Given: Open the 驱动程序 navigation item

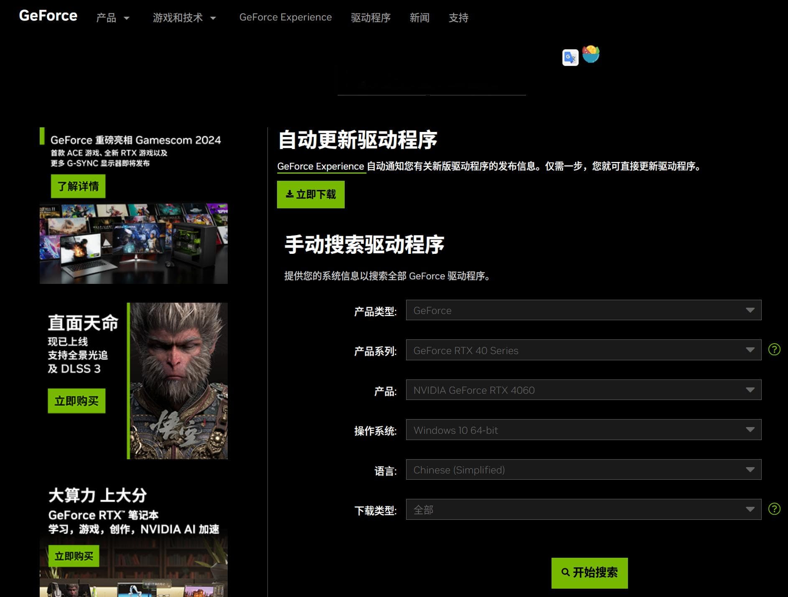Looking at the screenshot, I should pos(371,18).
